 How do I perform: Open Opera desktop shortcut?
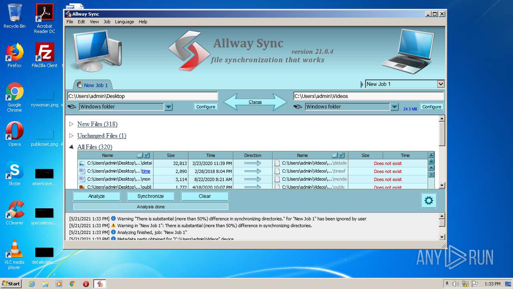[14, 134]
